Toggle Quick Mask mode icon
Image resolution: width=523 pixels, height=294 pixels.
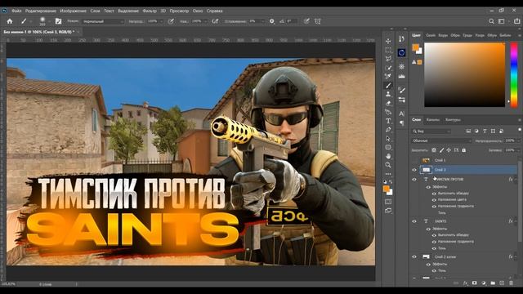pyautogui.click(x=388, y=202)
